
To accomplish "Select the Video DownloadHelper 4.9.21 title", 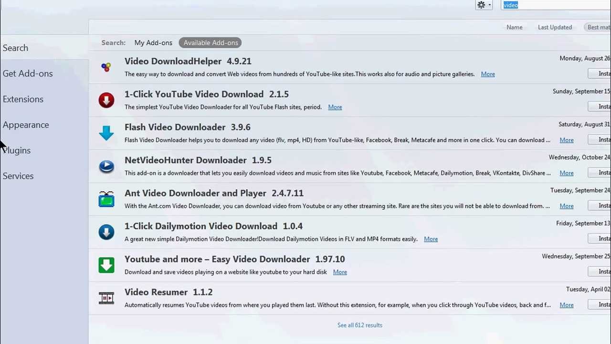I will coord(188,61).
